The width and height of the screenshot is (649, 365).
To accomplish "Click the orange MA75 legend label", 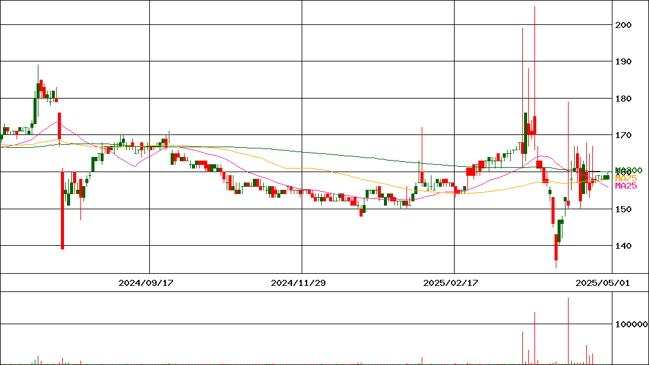I will (626, 178).
